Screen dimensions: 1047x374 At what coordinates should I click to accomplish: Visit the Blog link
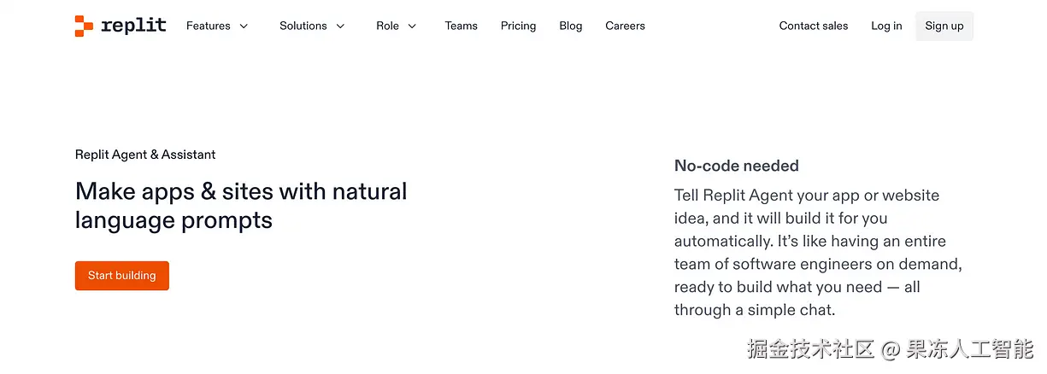click(570, 26)
